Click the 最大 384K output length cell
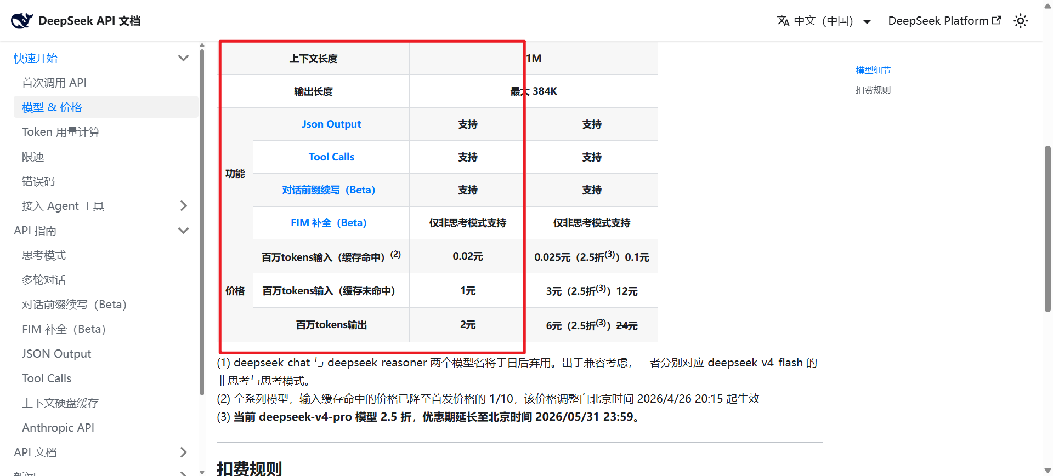 [534, 91]
